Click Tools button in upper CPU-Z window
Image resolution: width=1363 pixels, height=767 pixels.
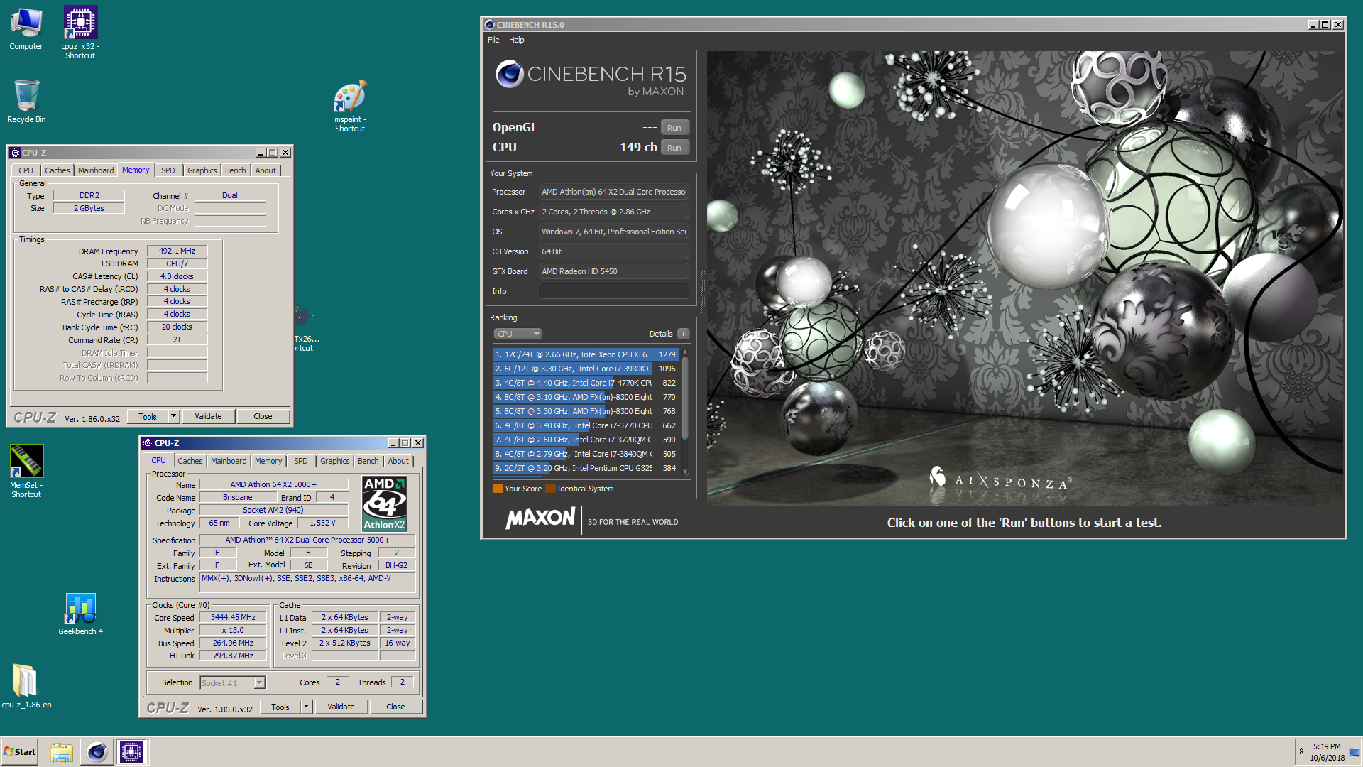click(148, 417)
